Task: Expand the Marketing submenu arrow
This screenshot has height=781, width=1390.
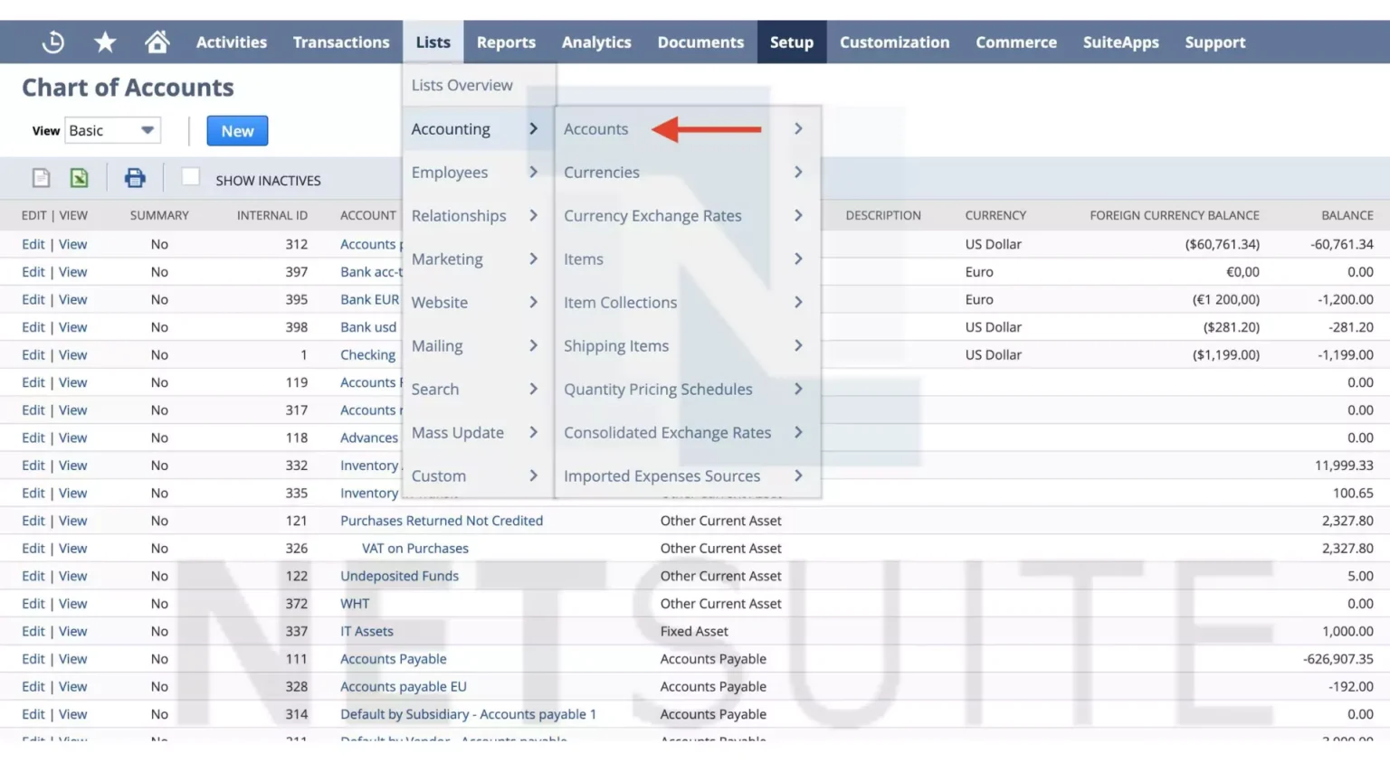Action: tap(533, 259)
